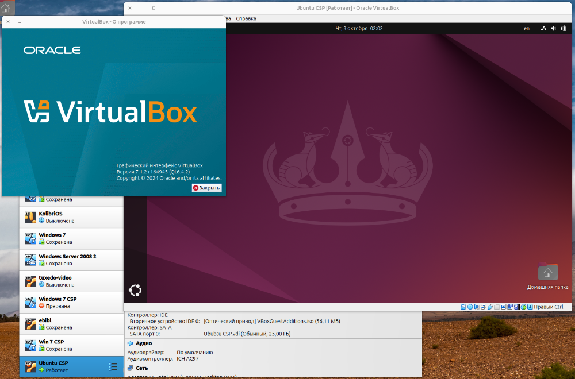The height and width of the screenshot is (379, 575).
Task: Click the audio indicator in VM status bar
Action: coord(477,307)
